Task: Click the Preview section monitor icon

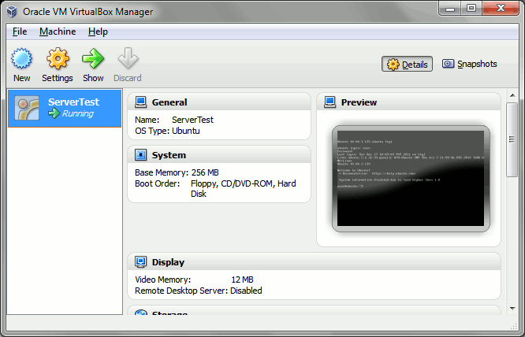Action: coord(330,102)
